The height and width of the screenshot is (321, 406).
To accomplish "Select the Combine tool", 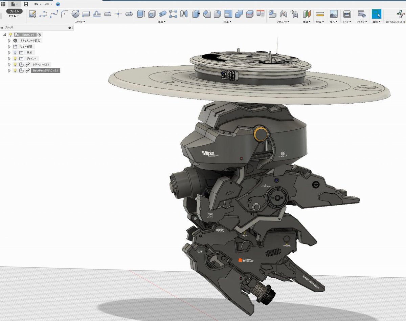I will [239, 14].
